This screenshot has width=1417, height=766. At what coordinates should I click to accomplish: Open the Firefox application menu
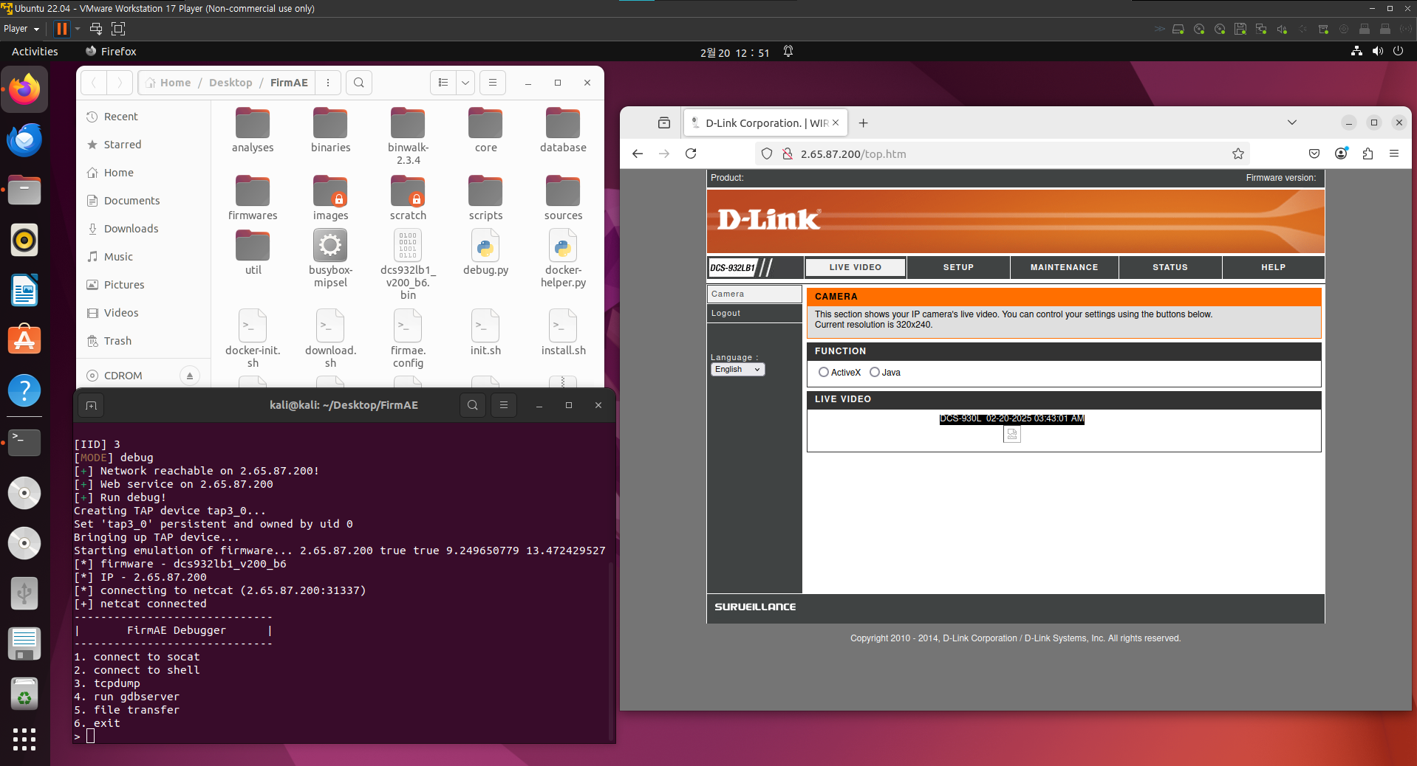1394,153
